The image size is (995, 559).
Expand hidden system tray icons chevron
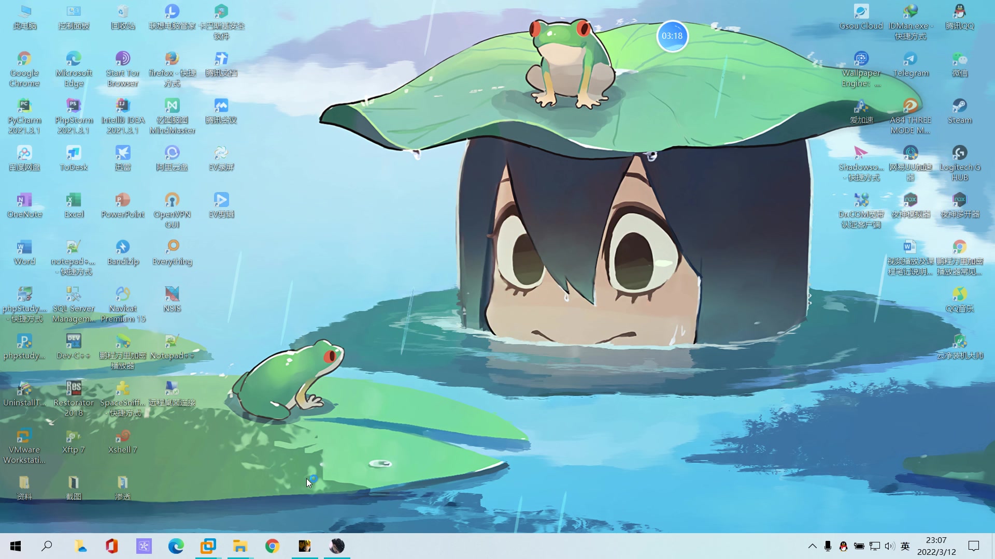pos(812,546)
